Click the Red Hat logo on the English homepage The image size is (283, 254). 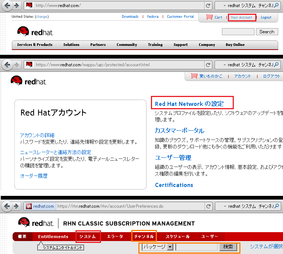pos(35,31)
